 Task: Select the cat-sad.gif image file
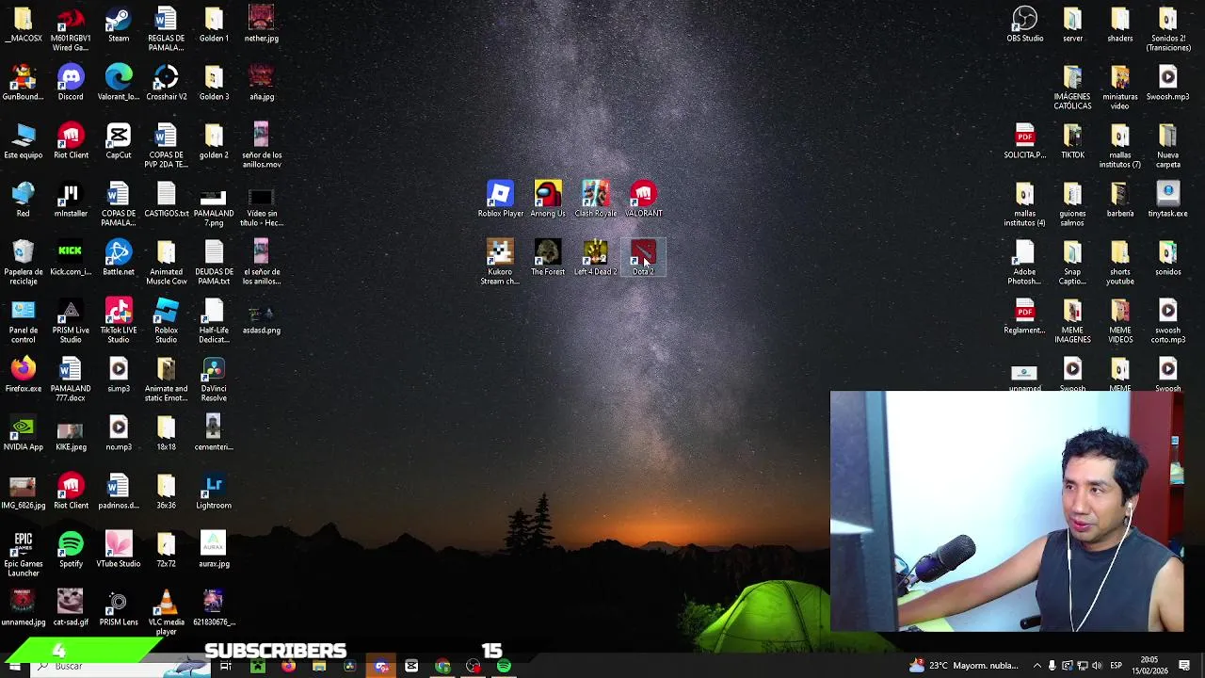pos(71,608)
